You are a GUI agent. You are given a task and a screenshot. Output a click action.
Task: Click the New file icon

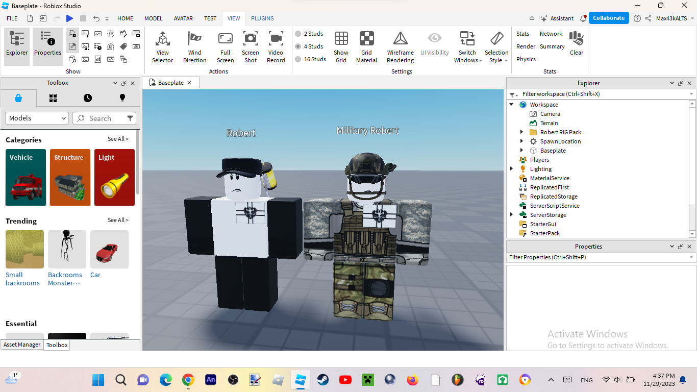click(30, 18)
